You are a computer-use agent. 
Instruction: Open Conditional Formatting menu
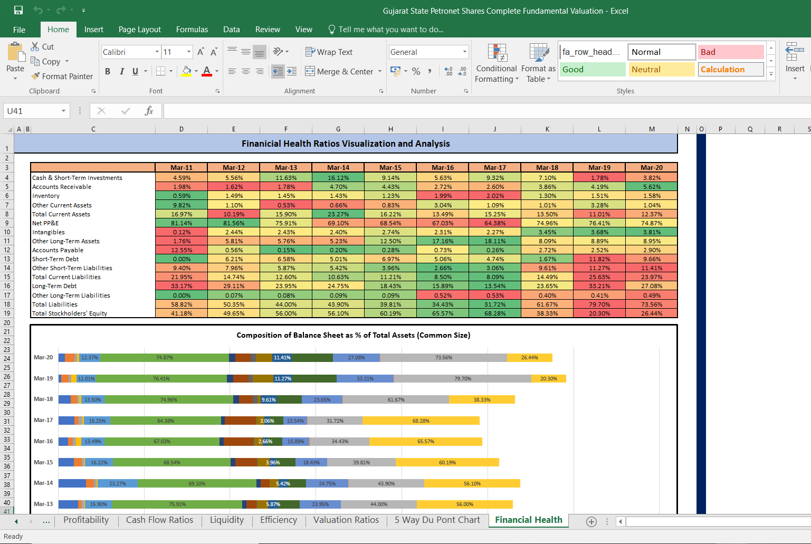pos(497,63)
